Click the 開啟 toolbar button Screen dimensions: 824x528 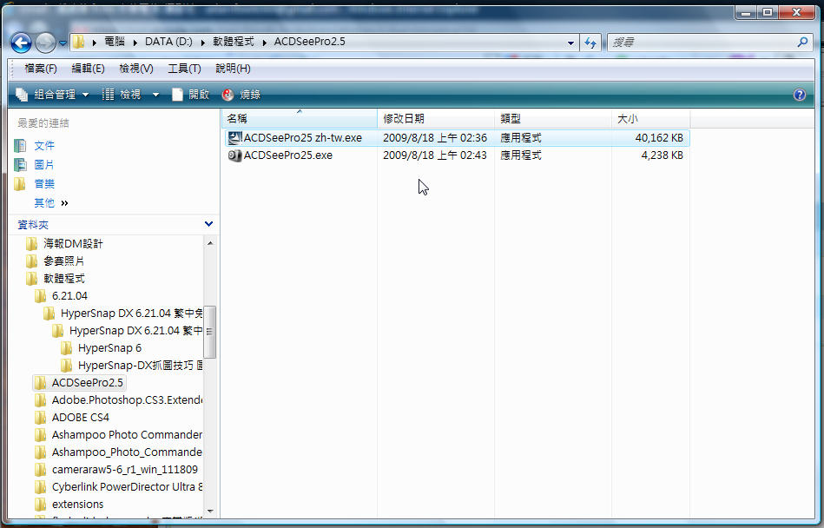tap(191, 95)
